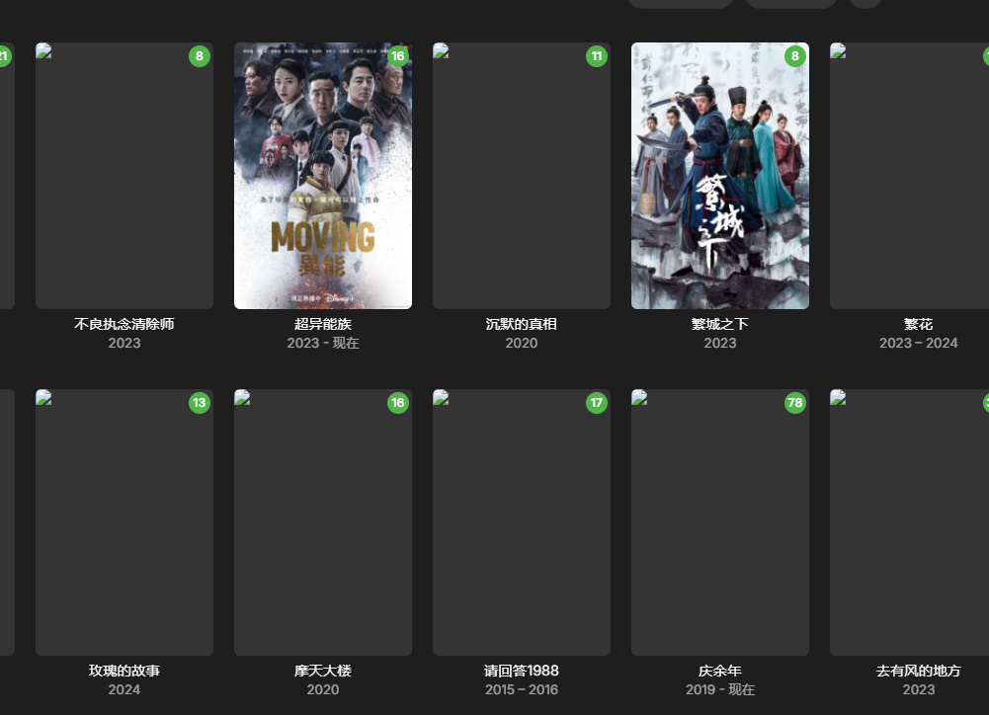Click the 8 episode badge on 繁城之下

click(x=795, y=56)
